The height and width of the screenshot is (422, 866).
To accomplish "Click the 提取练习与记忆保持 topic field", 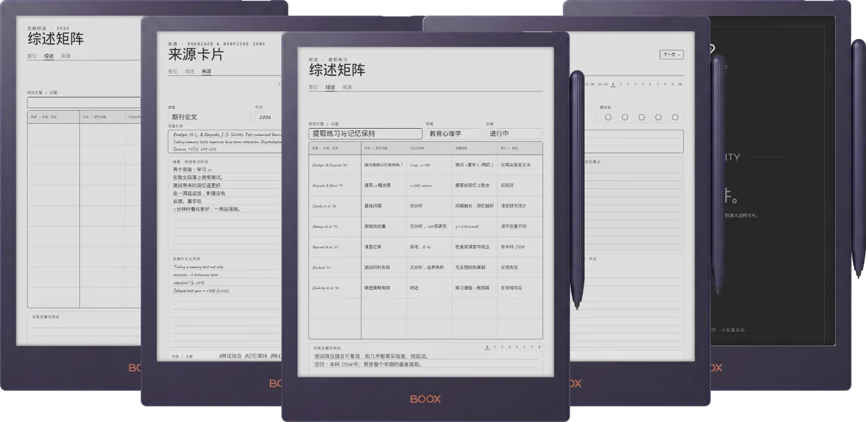I will [366, 133].
